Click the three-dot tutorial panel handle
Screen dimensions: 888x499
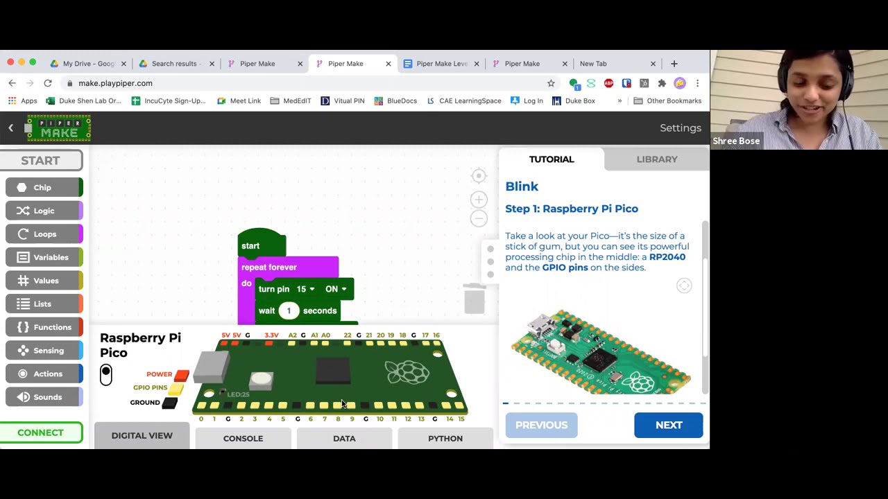click(x=490, y=262)
